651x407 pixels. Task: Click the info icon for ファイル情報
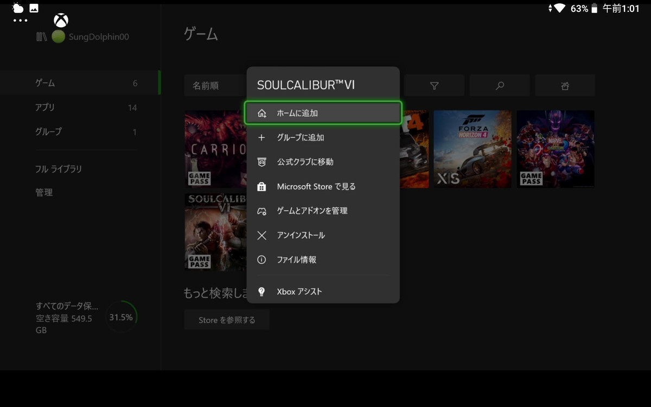point(262,260)
